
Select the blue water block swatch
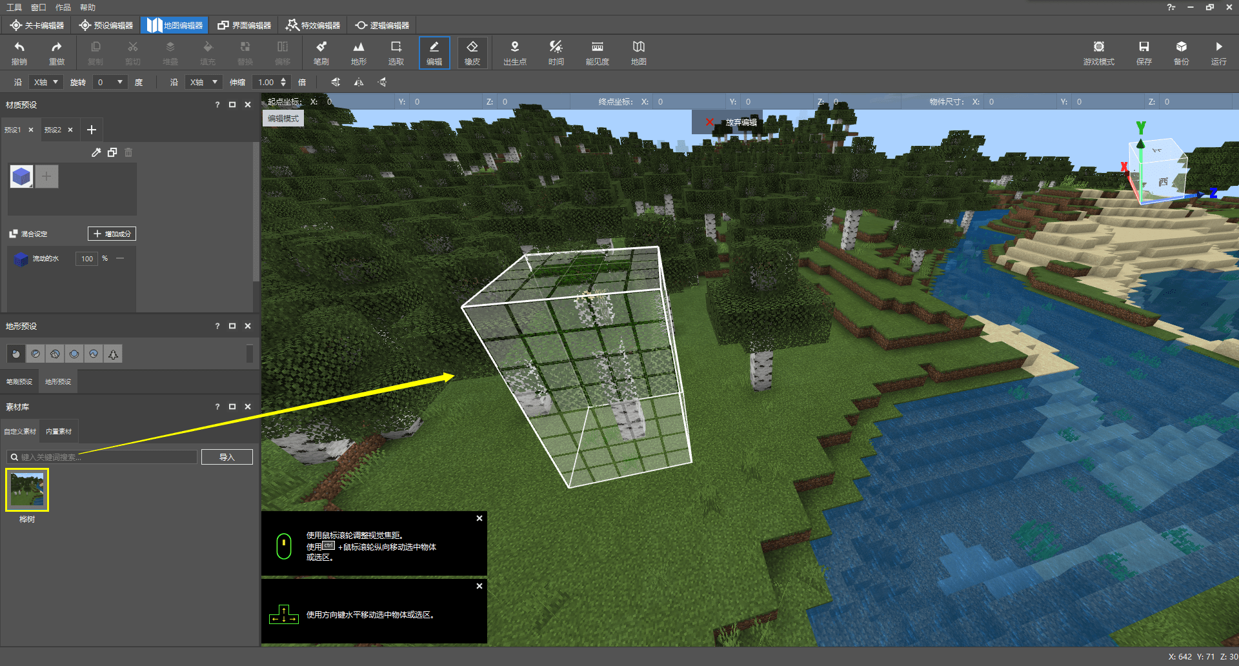(x=21, y=176)
